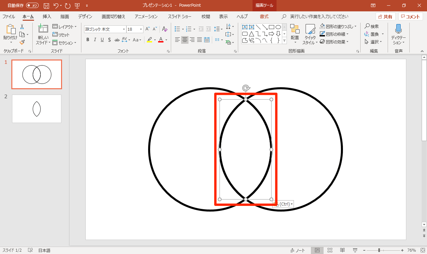
Task: Click the 共有 share button
Action: pos(386,17)
